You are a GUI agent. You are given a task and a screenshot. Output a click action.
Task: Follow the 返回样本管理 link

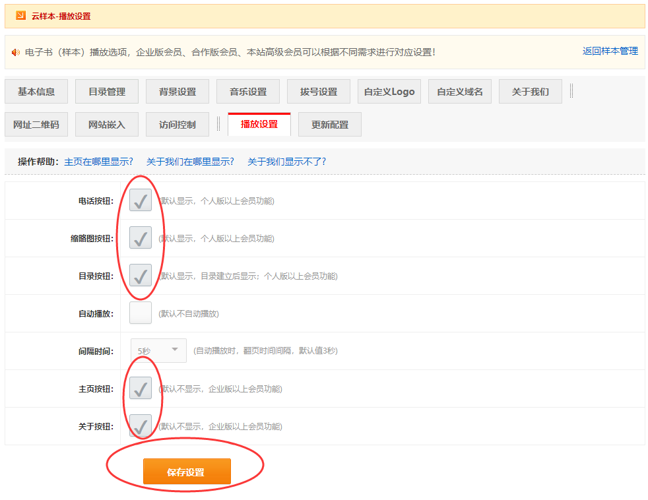point(610,51)
